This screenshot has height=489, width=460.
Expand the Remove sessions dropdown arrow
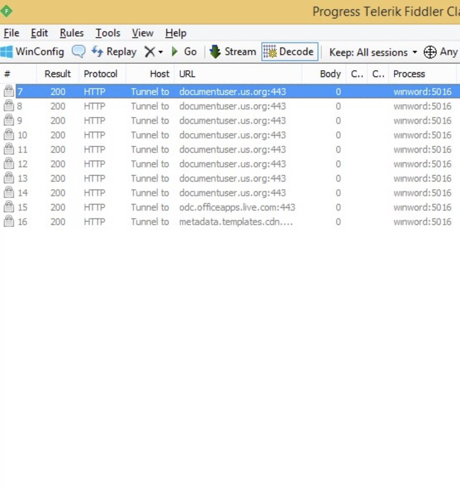161,52
